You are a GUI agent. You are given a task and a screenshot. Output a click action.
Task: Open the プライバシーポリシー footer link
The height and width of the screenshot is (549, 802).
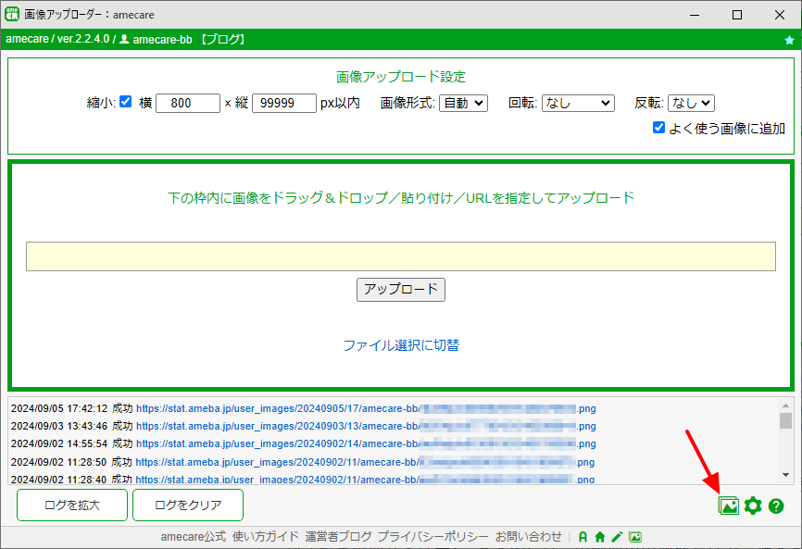click(x=433, y=537)
